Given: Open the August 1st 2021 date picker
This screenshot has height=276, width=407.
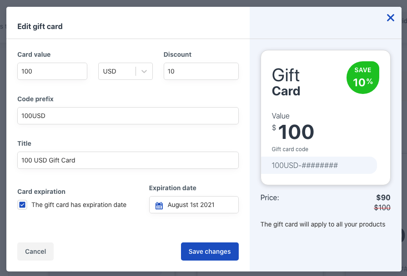Looking at the screenshot, I should click(x=194, y=205).
